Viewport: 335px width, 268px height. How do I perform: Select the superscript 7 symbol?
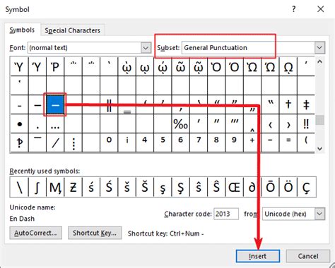199,142
